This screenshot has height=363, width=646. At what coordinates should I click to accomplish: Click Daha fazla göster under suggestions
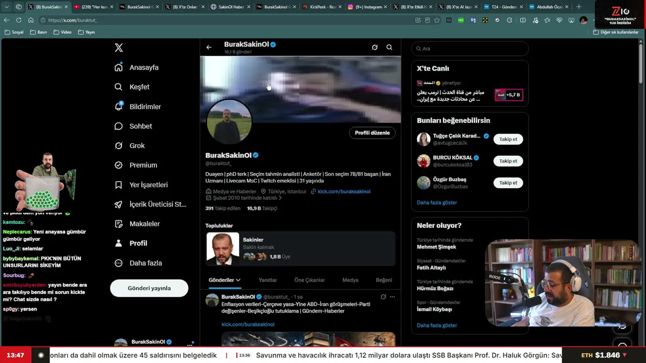437,203
